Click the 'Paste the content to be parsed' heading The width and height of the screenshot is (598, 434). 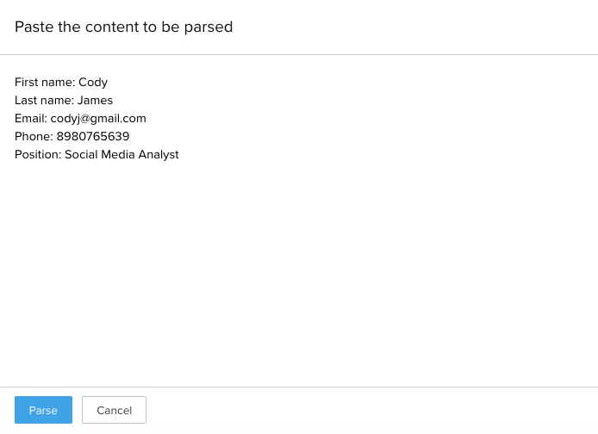[123, 27]
